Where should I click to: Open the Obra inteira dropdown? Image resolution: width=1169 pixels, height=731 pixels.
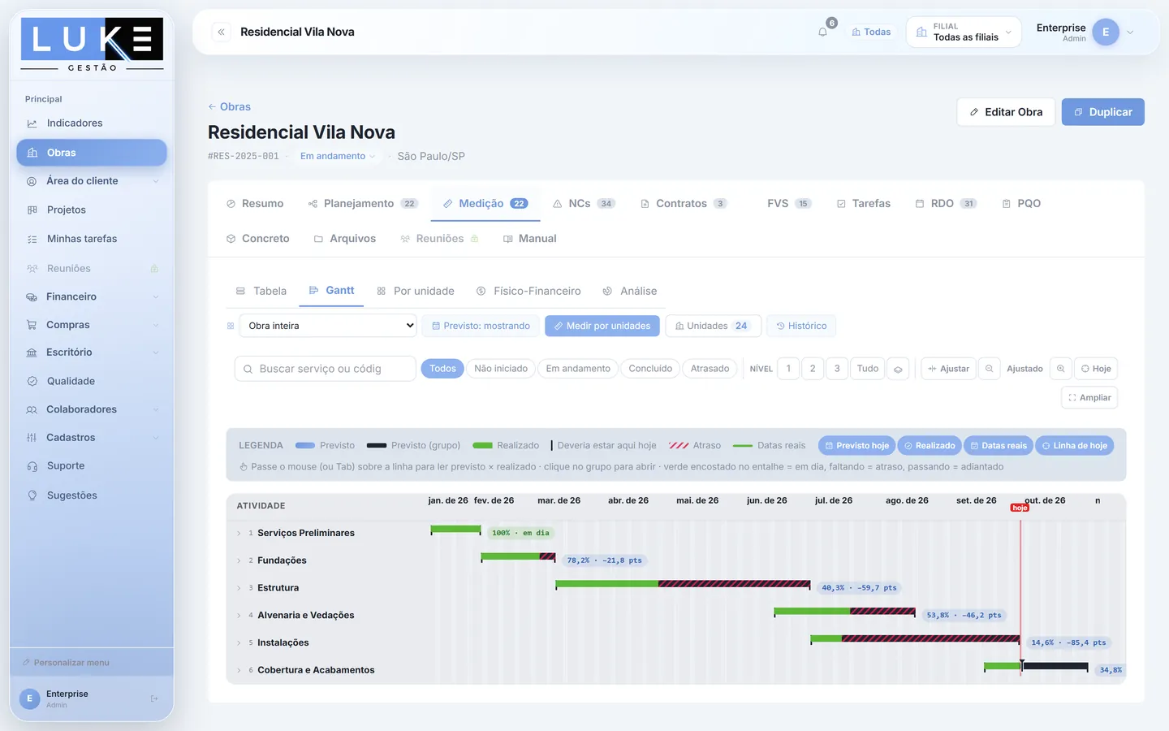coord(328,326)
